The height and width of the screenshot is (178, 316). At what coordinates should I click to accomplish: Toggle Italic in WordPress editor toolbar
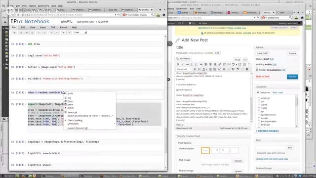coord(183,64)
